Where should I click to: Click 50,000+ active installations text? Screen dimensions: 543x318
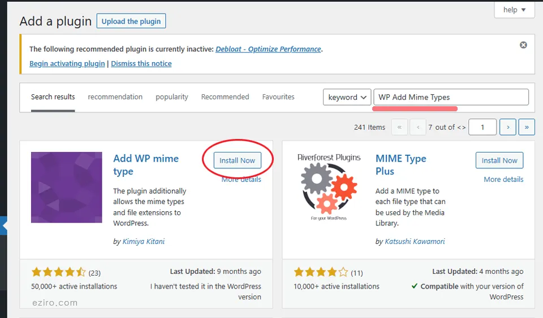pos(74,286)
